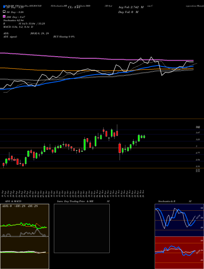Click the 3.47 price axis label
Viewport: 204px width, 269px height.
point(198,132)
